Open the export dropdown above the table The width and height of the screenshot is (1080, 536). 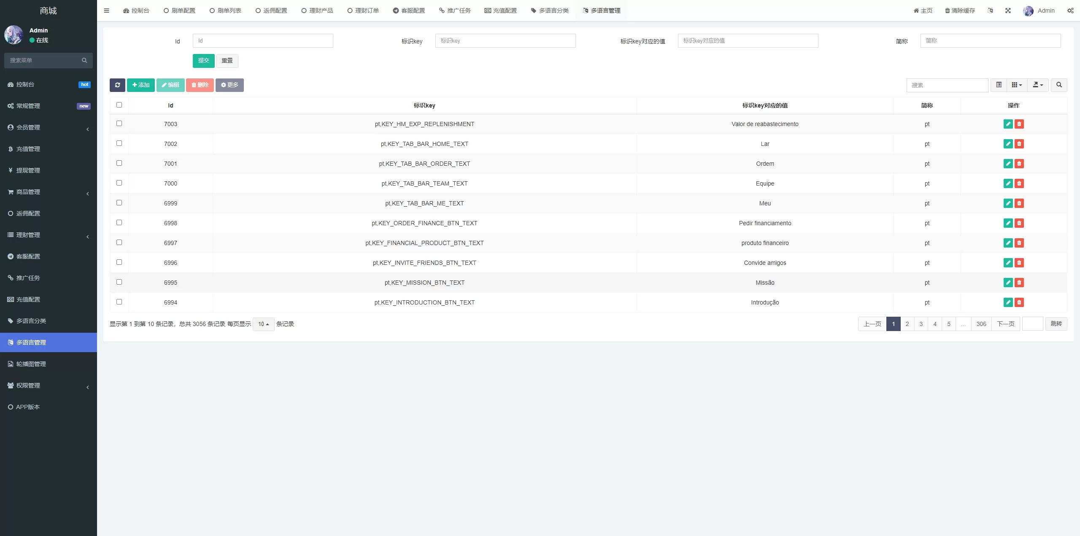1038,85
